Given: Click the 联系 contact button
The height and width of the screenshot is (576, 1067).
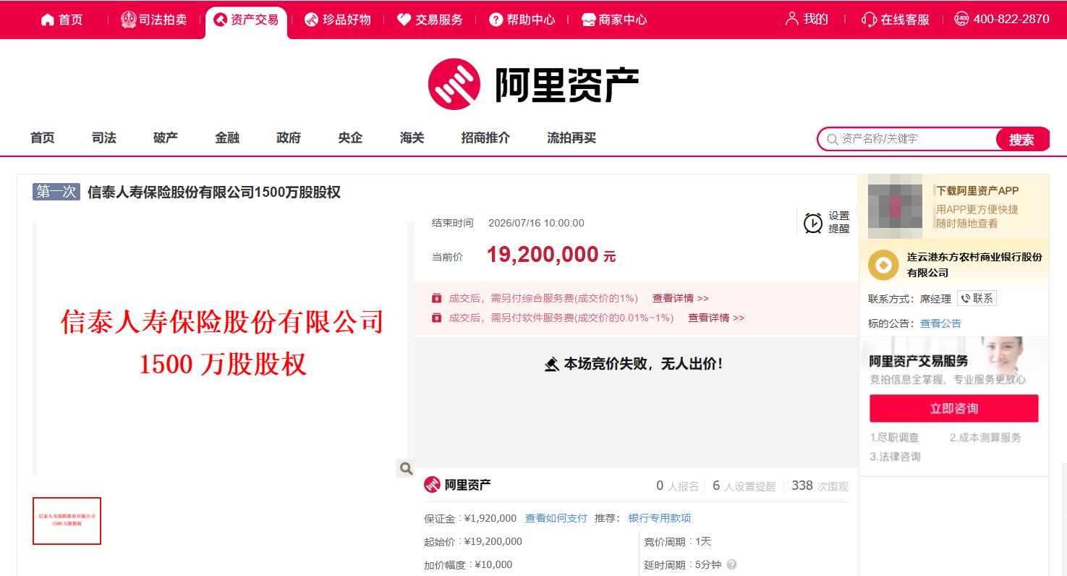Looking at the screenshot, I should click(977, 298).
